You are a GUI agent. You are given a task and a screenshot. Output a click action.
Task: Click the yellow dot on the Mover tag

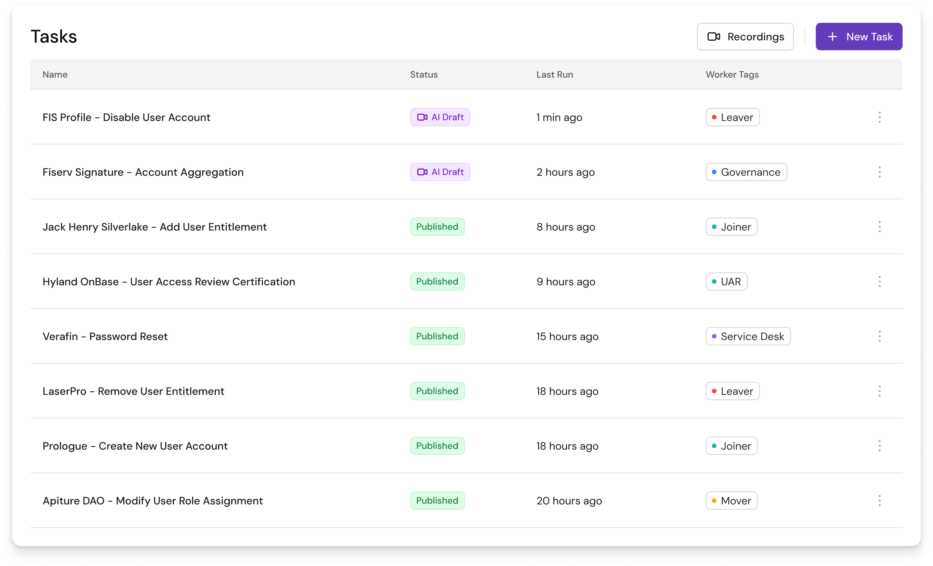pyautogui.click(x=714, y=501)
